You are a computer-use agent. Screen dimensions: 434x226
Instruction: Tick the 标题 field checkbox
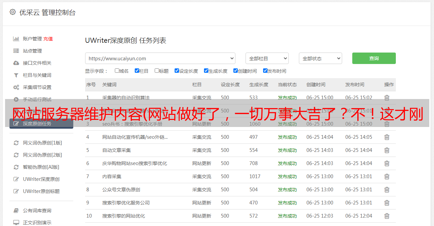(157, 71)
